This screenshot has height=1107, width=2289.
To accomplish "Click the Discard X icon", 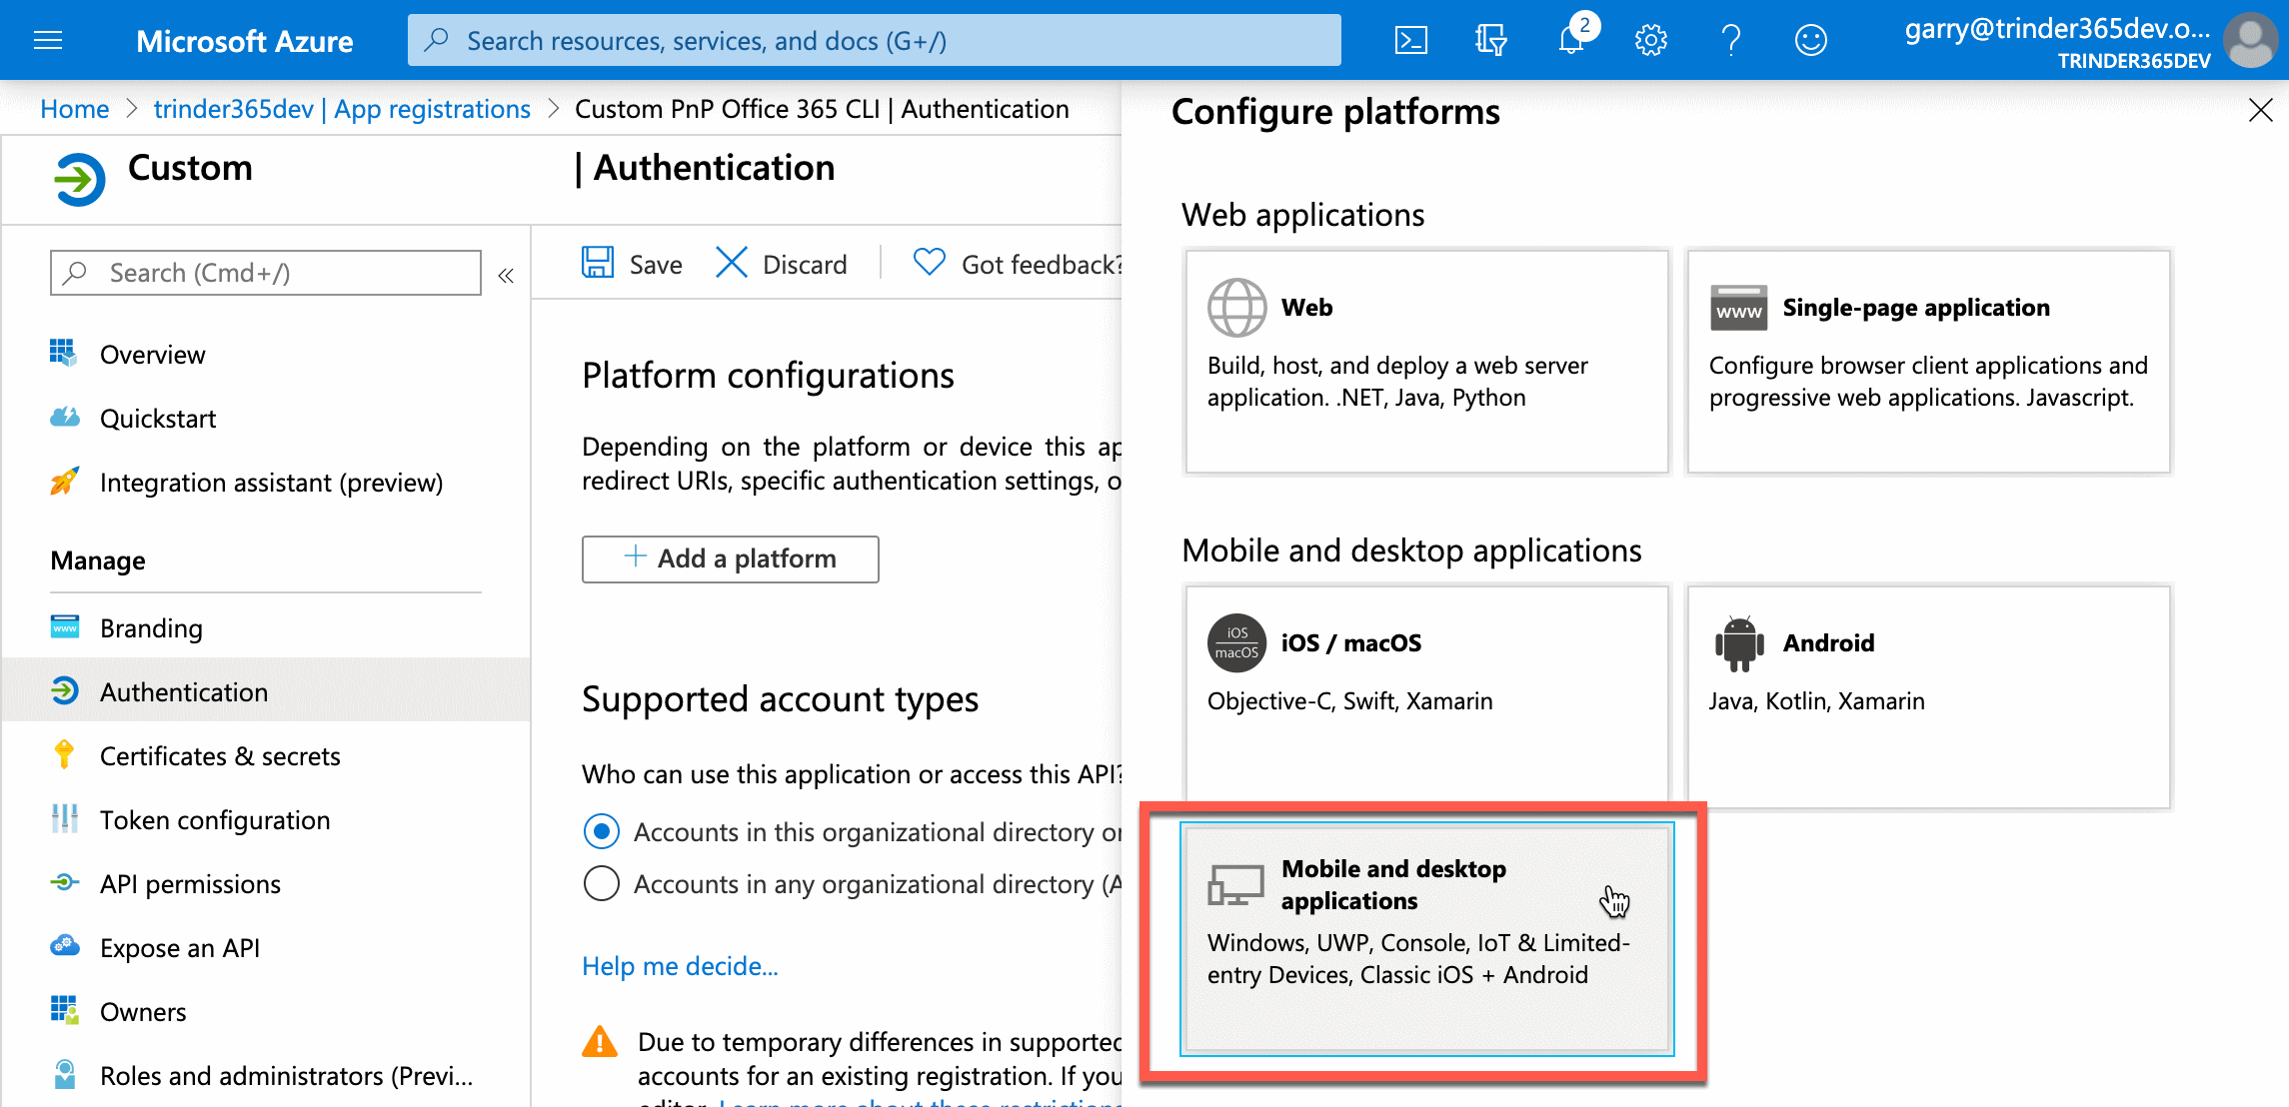I will 732,263.
